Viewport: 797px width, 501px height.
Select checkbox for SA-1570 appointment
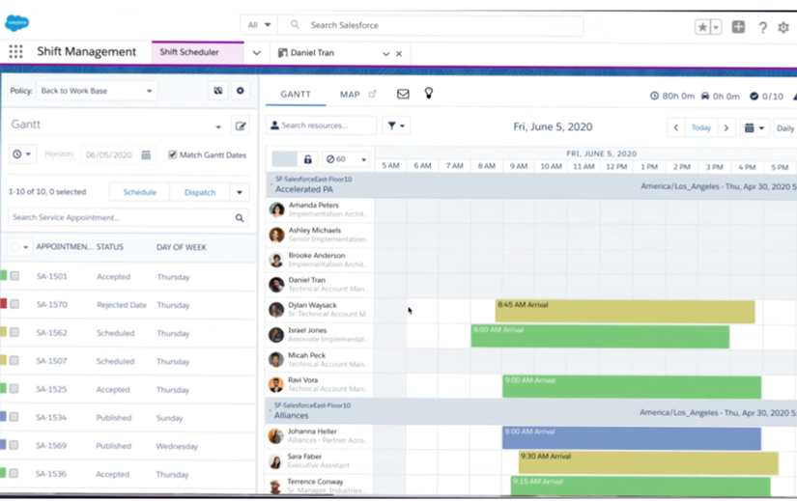14,305
